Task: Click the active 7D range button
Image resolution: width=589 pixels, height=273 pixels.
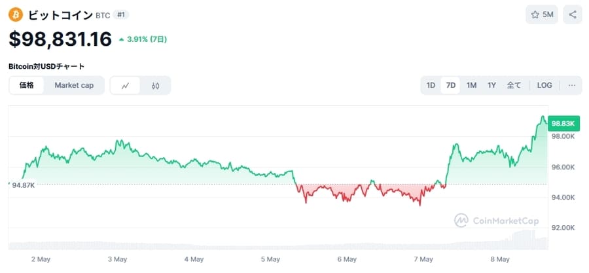Action: click(x=450, y=85)
